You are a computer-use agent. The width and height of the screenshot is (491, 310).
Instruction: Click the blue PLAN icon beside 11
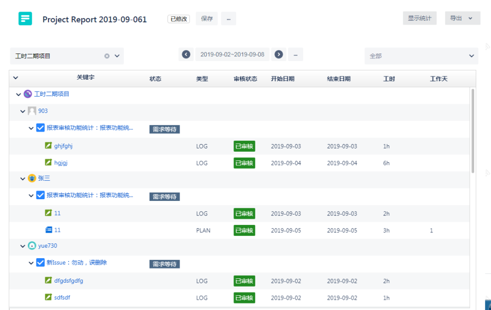pyautogui.click(x=49, y=230)
